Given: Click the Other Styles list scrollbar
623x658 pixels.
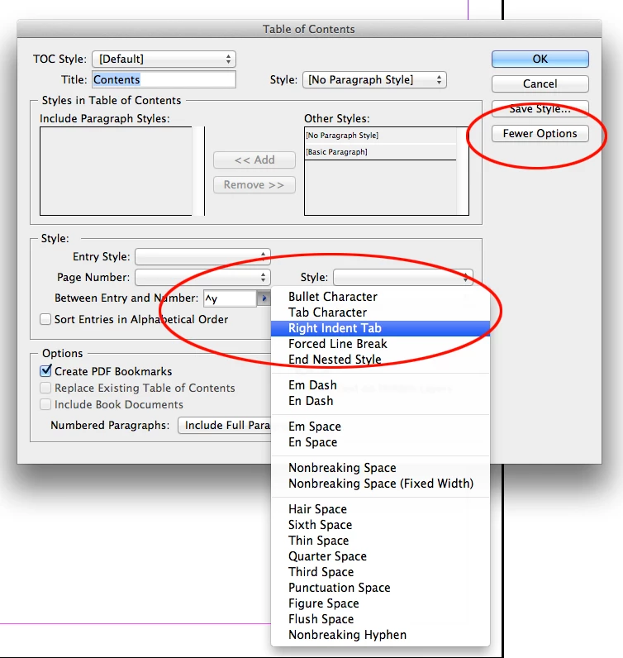Looking at the screenshot, I should click(463, 171).
